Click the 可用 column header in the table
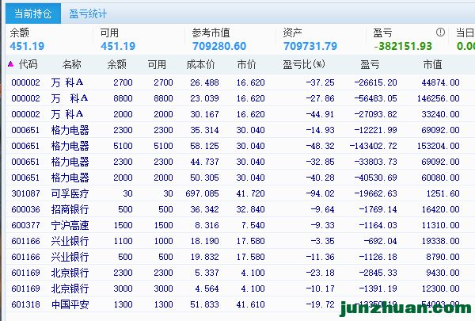Image resolution: width=475 pixels, height=321 pixels. [157, 64]
